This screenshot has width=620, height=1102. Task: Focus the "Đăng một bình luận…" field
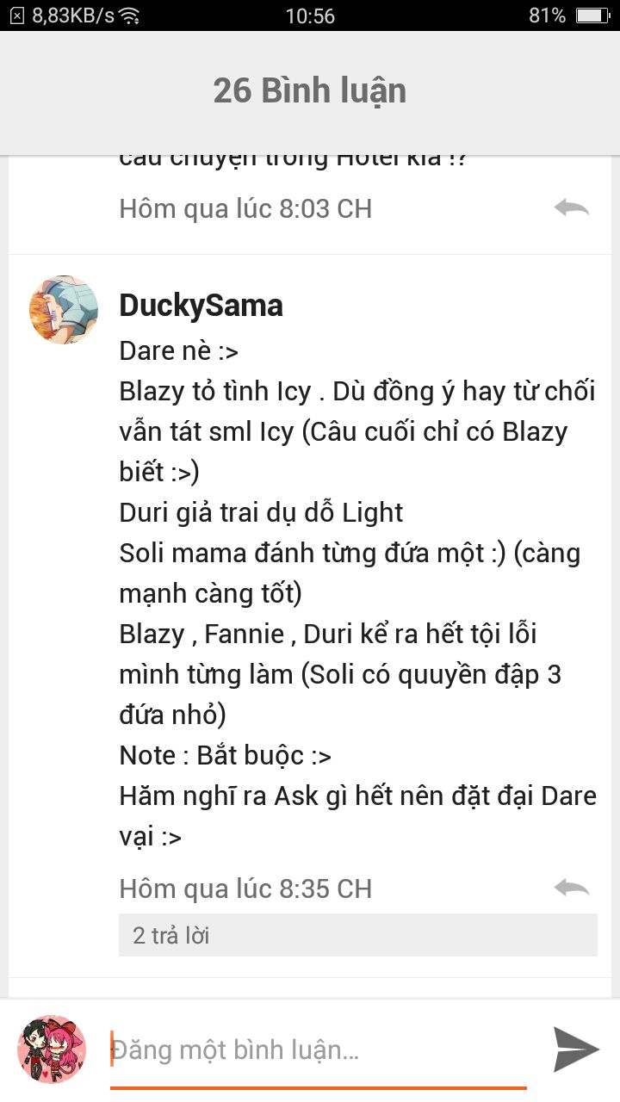pyautogui.click(x=319, y=1050)
